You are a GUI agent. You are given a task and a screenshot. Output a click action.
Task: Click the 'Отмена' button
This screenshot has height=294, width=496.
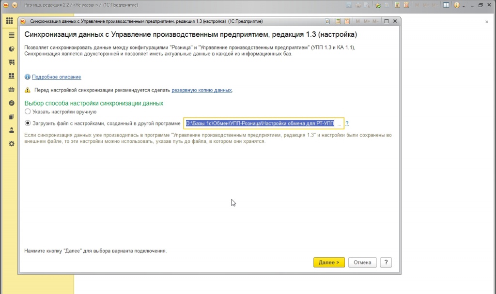point(362,263)
